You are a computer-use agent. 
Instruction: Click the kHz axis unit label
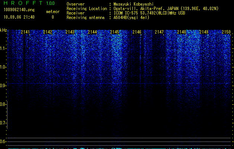pos(3,30)
